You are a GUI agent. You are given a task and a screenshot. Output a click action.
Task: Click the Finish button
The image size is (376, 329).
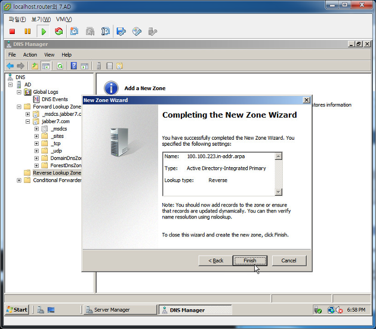point(250,260)
